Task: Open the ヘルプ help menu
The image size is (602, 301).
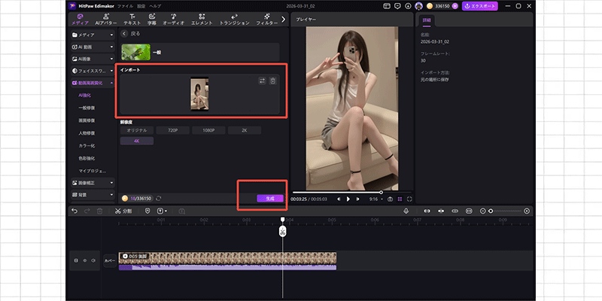Action: (155, 6)
